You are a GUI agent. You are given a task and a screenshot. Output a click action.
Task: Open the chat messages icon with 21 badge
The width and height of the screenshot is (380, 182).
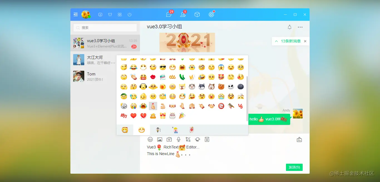(x=169, y=14)
